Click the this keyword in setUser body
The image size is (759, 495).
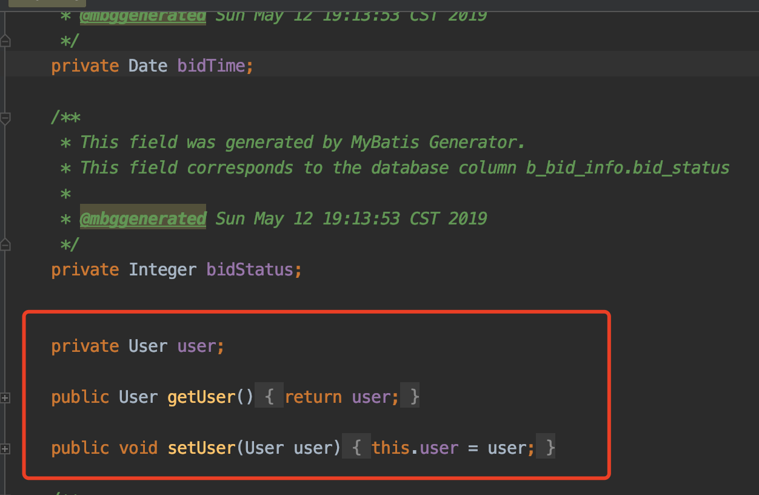click(x=390, y=448)
